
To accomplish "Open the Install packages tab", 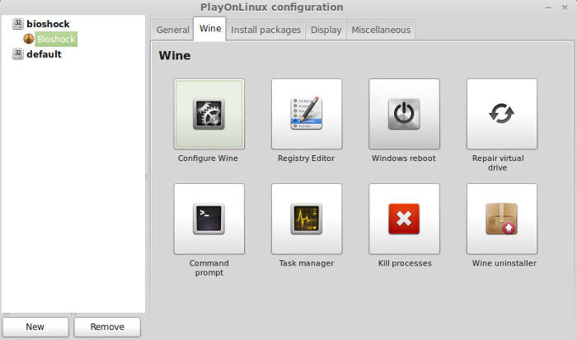I will click(265, 30).
